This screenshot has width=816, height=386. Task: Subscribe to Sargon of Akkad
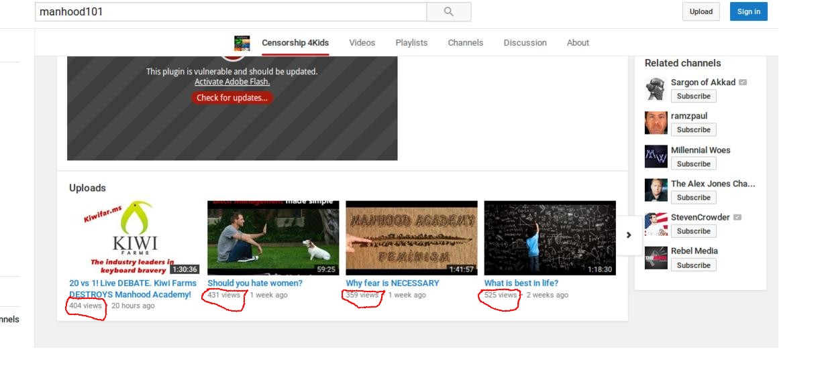click(x=693, y=96)
